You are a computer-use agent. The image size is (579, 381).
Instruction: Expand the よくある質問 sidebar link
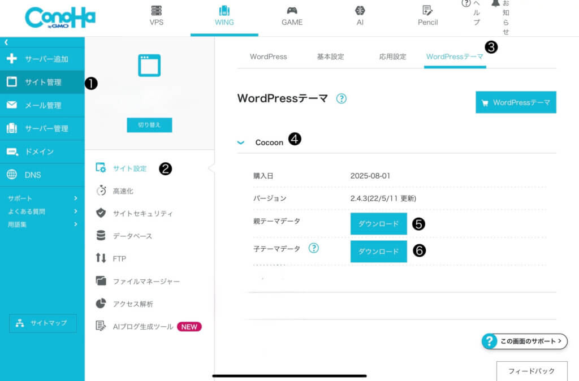42,211
